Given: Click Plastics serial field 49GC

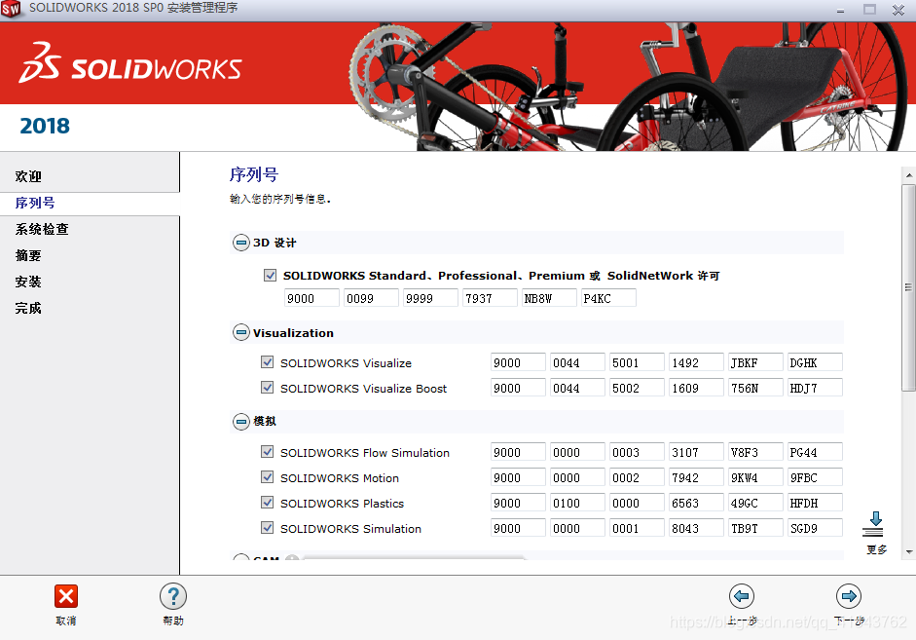Looking at the screenshot, I should coord(756,503).
